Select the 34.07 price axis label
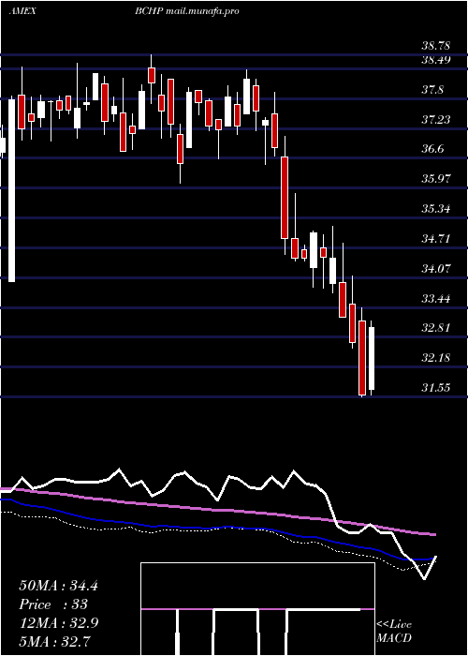The width and height of the screenshot is (468, 656). [436, 268]
